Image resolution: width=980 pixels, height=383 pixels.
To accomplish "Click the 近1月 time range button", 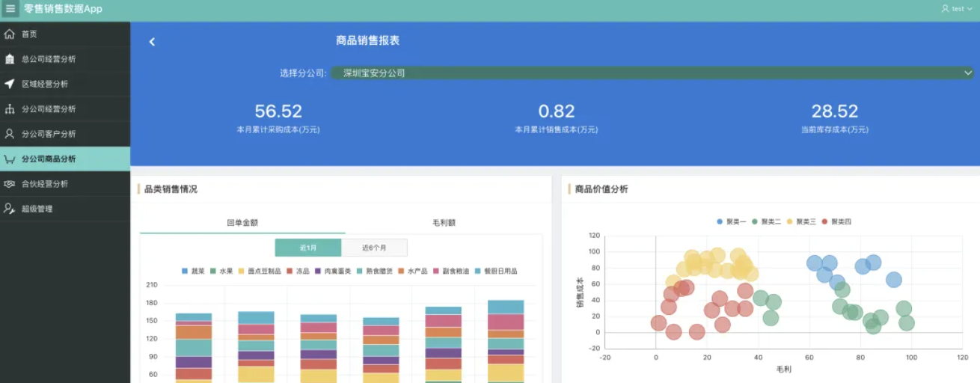I will 308,248.
